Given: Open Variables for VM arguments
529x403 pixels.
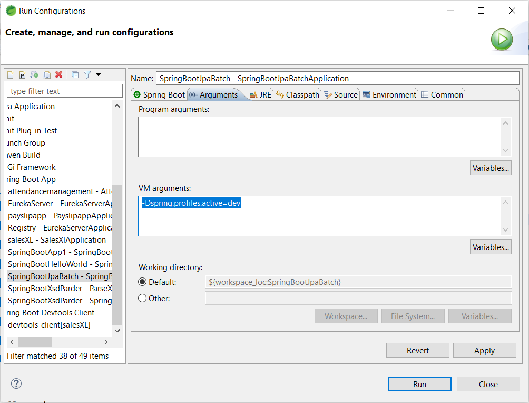Looking at the screenshot, I should (x=491, y=247).
